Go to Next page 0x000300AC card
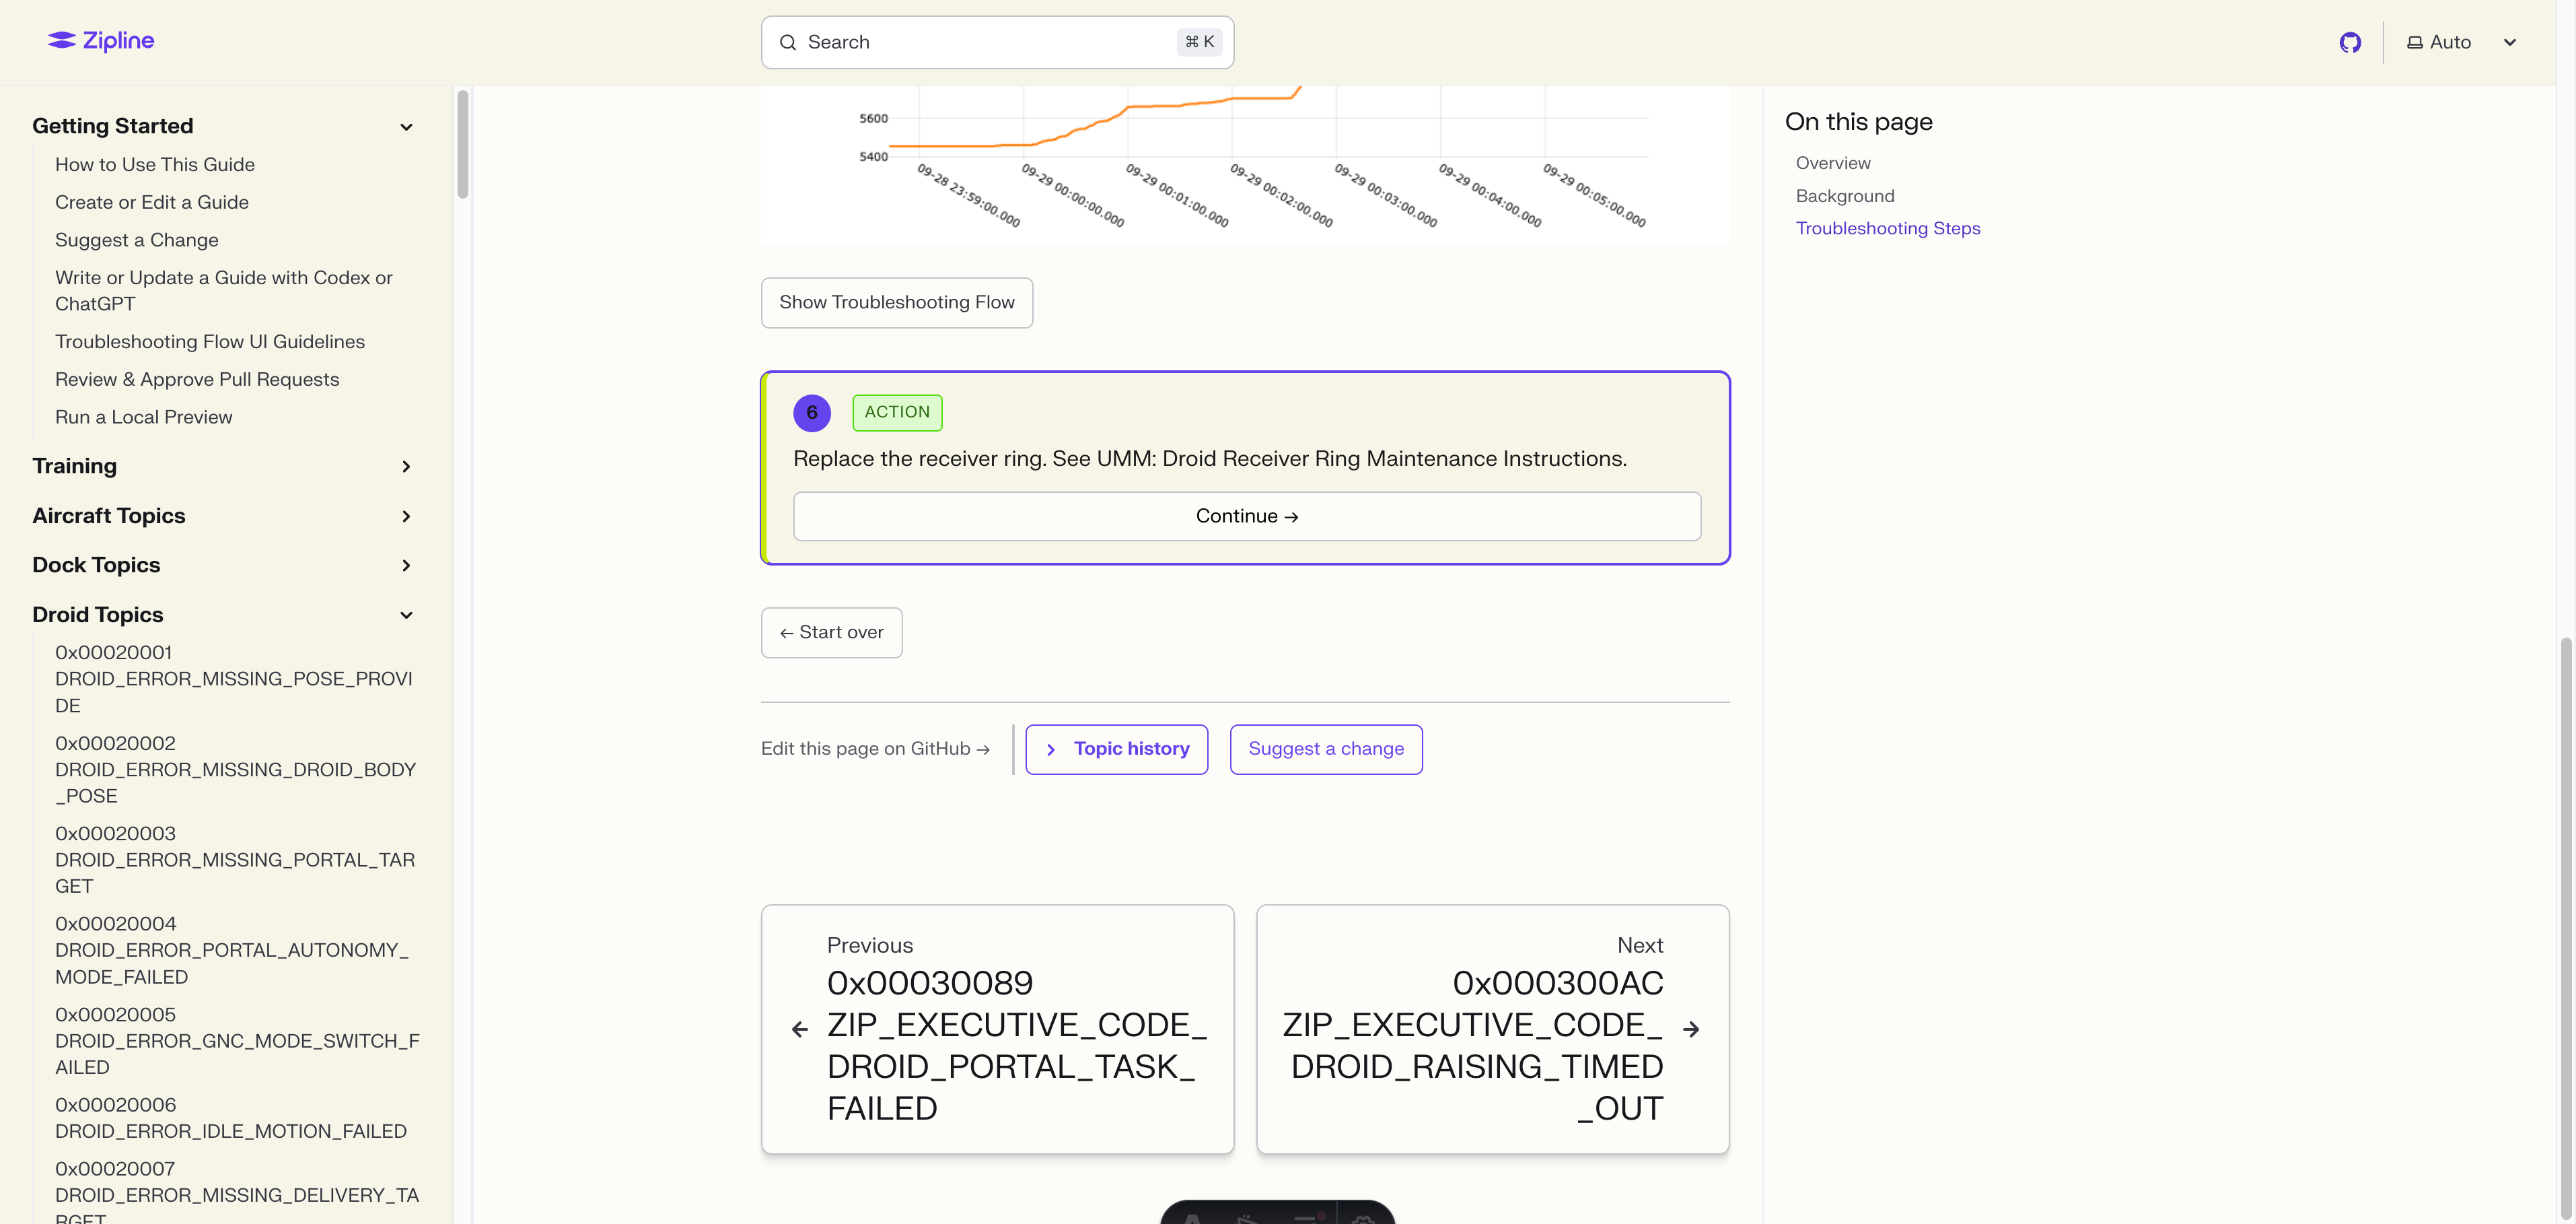 (1492, 1029)
